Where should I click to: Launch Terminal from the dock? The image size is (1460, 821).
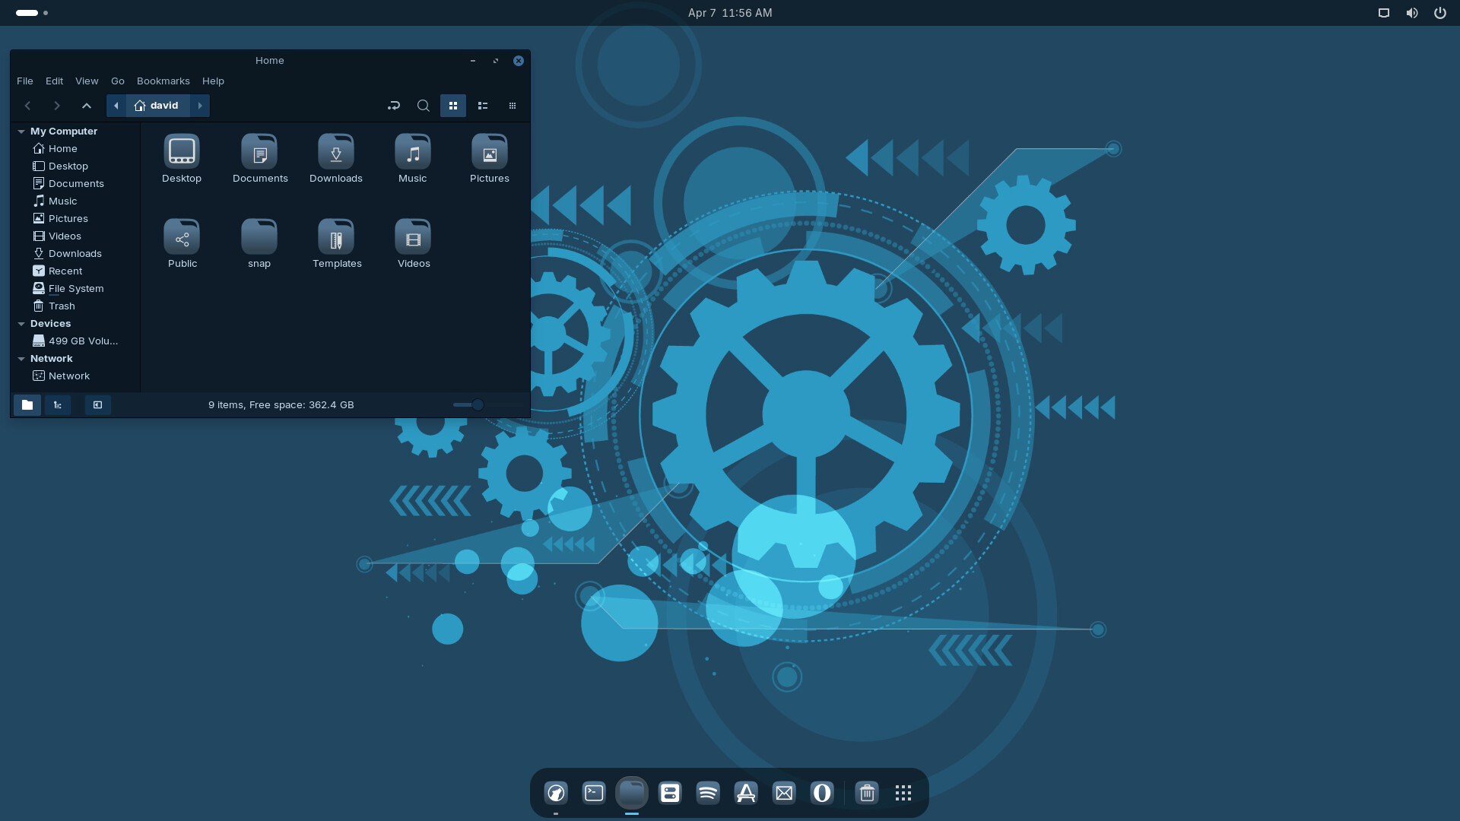[x=594, y=793]
